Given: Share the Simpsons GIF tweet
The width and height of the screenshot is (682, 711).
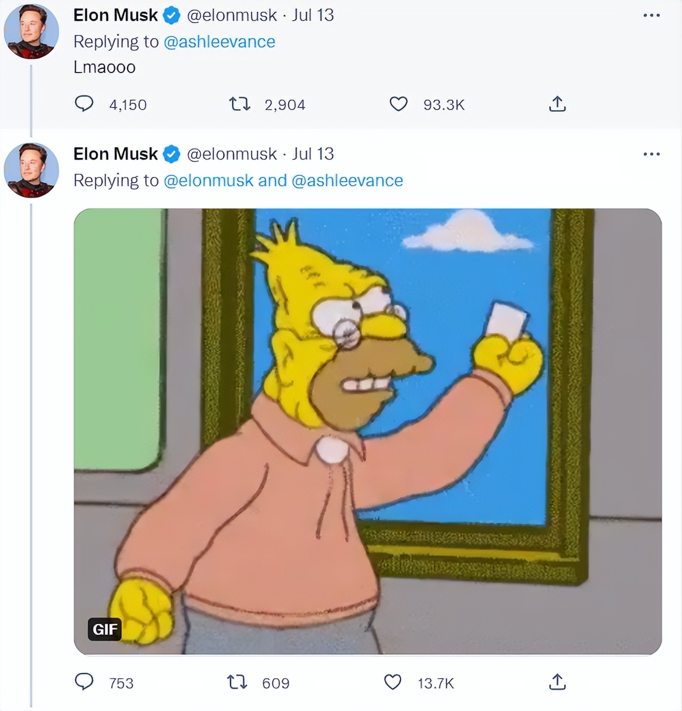Looking at the screenshot, I should 557,682.
